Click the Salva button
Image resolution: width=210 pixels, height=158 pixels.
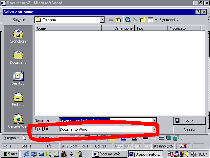pyautogui.click(x=189, y=121)
